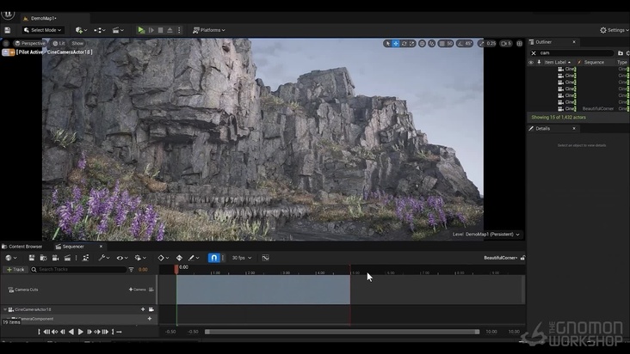Click the add keyframe diamond icon in Sequencer
Image resolution: width=630 pixels, height=354 pixels.
point(179,258)
